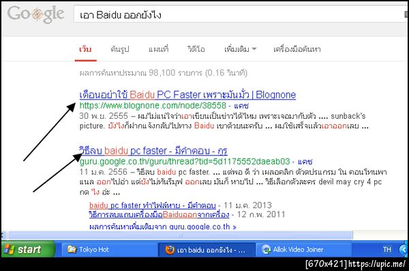This screenshot has height=271, width=409.
Task: Open the Blognone Baidu PC Faster result
Action: click(187, 95)
